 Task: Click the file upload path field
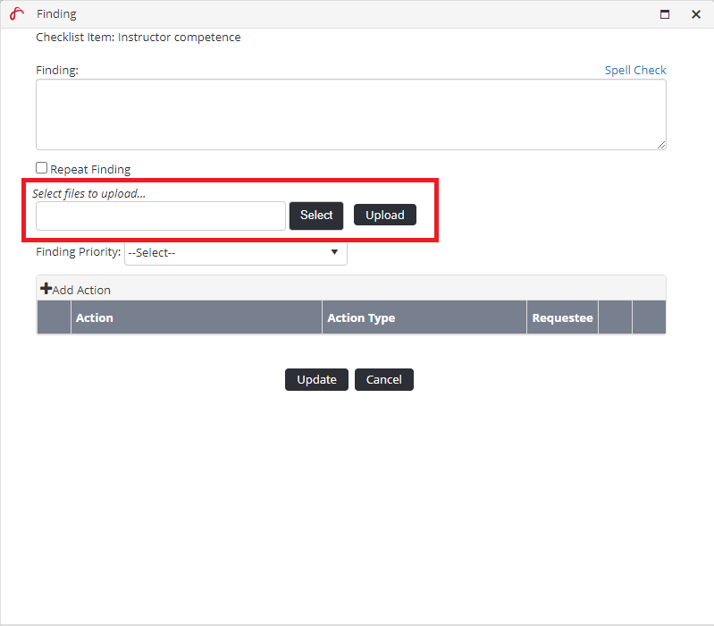[x=161, y=216]
